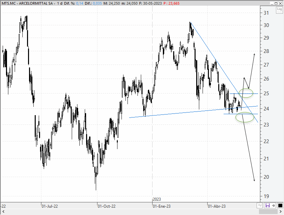Image resolution: width=284 pixels, height=215 pixels.
Task: Toggle the Log scale button
Action: tap(279, 10)
